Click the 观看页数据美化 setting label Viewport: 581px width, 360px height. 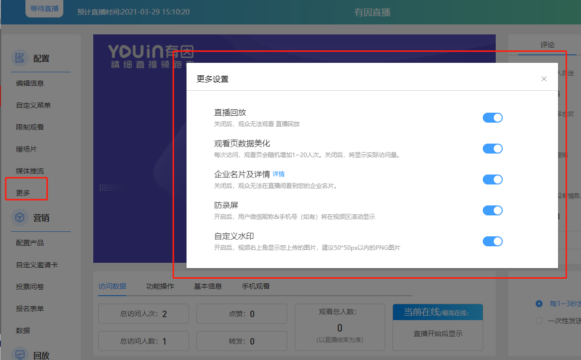pos(242,143)
